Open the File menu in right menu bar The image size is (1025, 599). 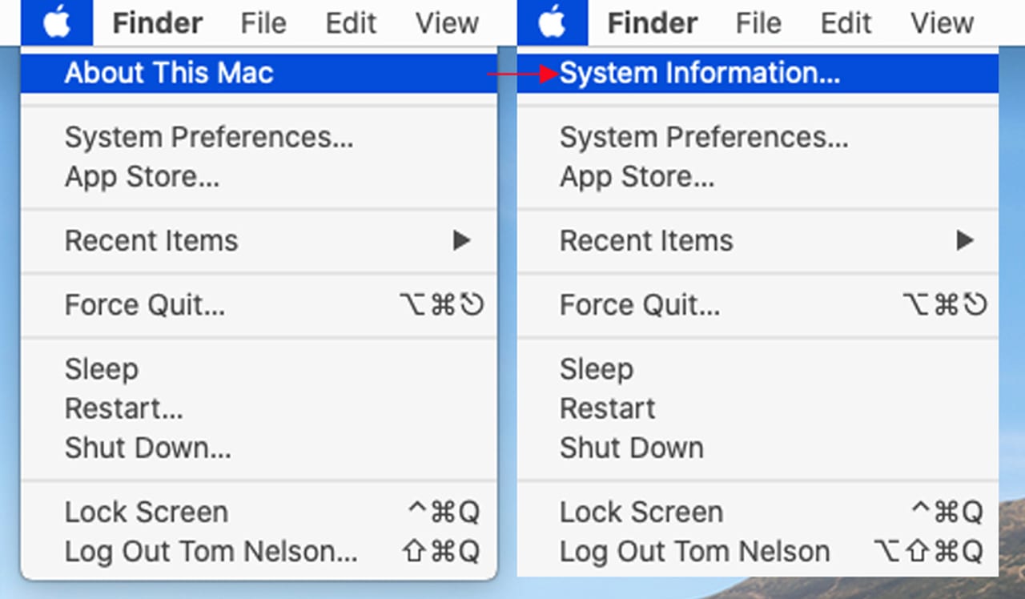point(758,23)
